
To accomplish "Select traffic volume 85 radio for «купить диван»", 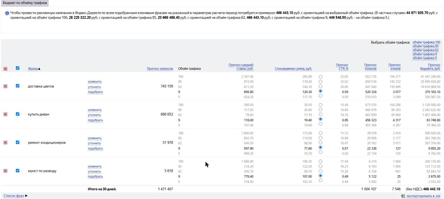I will pos(321,109).
